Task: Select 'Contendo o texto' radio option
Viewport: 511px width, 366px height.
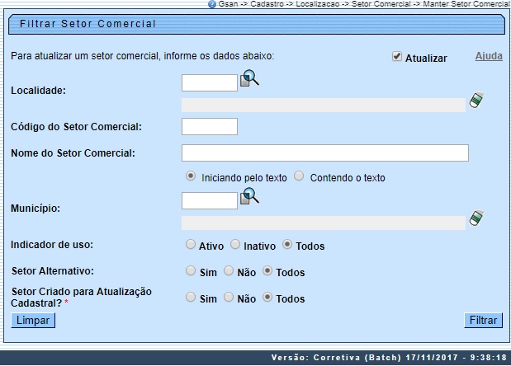Action: click(299, 176)
